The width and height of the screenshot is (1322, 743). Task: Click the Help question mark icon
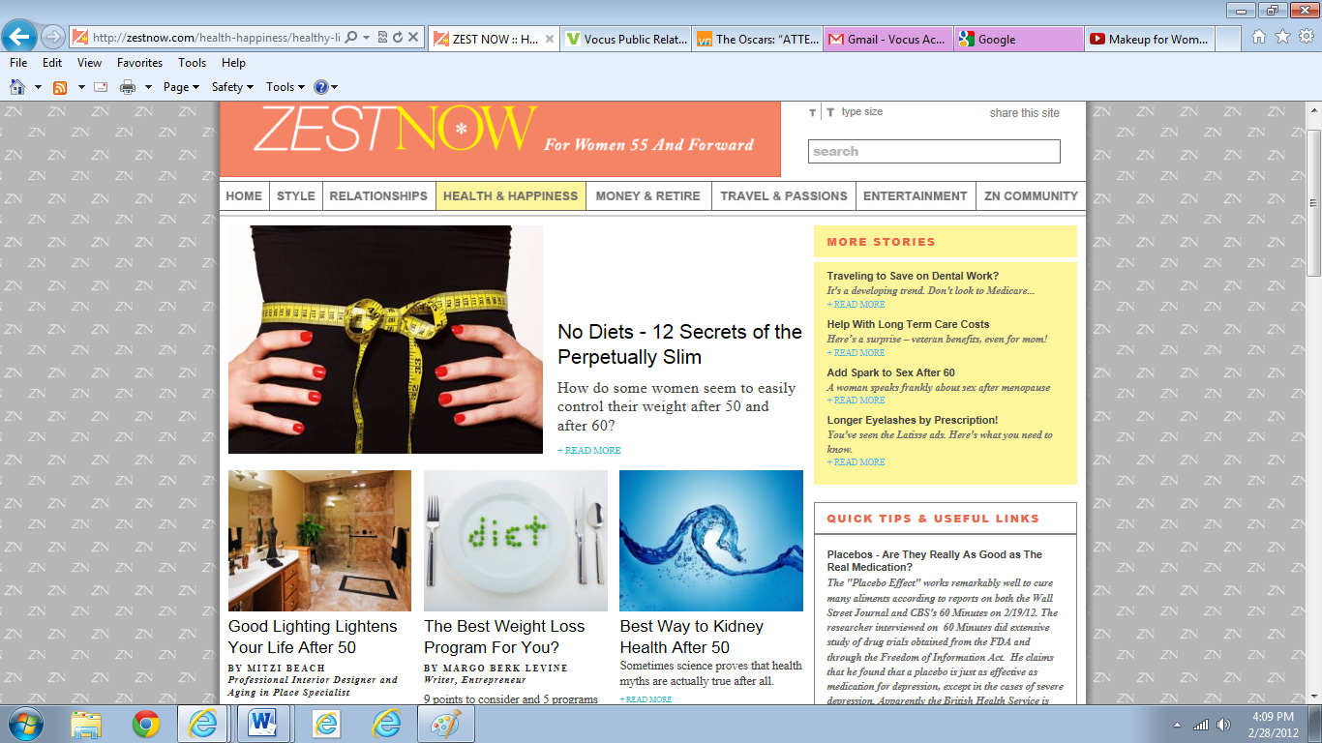point(320,87)
